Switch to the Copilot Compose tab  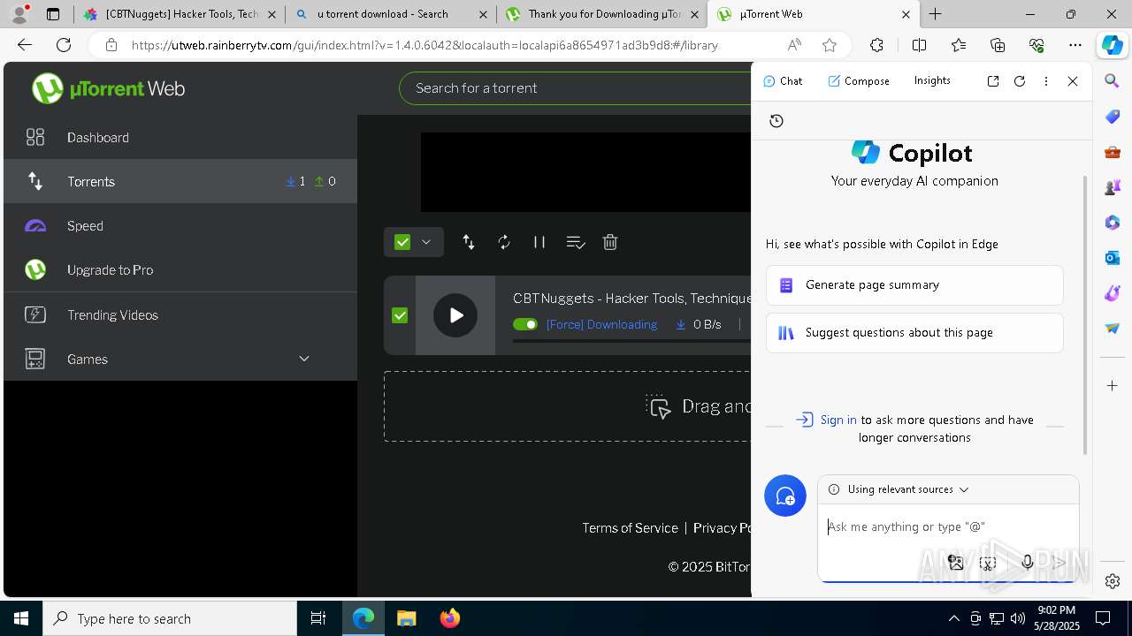859,80
